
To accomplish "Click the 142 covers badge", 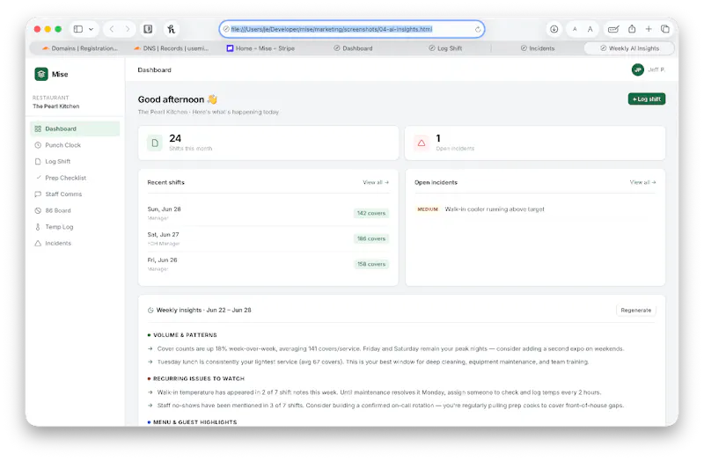I will [x=371, y=213].
